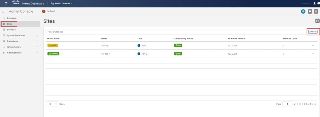Sort by Name column header
This screenshot has width=320, height=117.
click(104, 38)
